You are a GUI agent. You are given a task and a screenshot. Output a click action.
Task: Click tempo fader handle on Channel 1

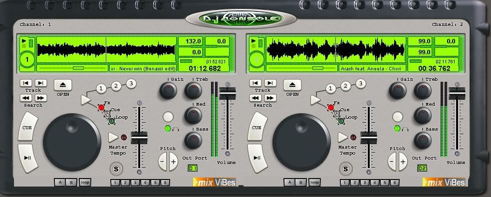[x=139, y=138]
